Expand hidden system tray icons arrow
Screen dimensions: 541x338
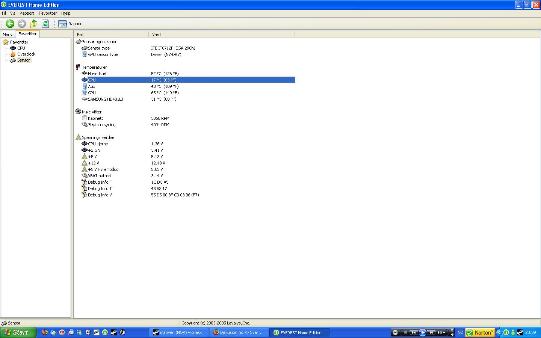pos(499,332)
